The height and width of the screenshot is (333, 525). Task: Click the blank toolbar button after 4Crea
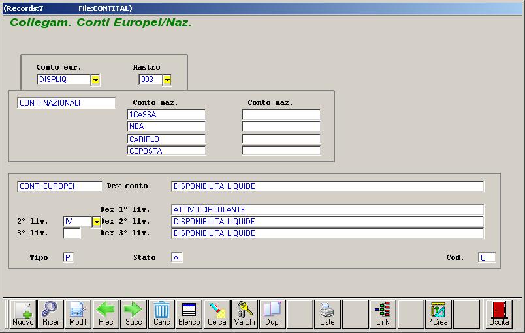click(466, 314)
